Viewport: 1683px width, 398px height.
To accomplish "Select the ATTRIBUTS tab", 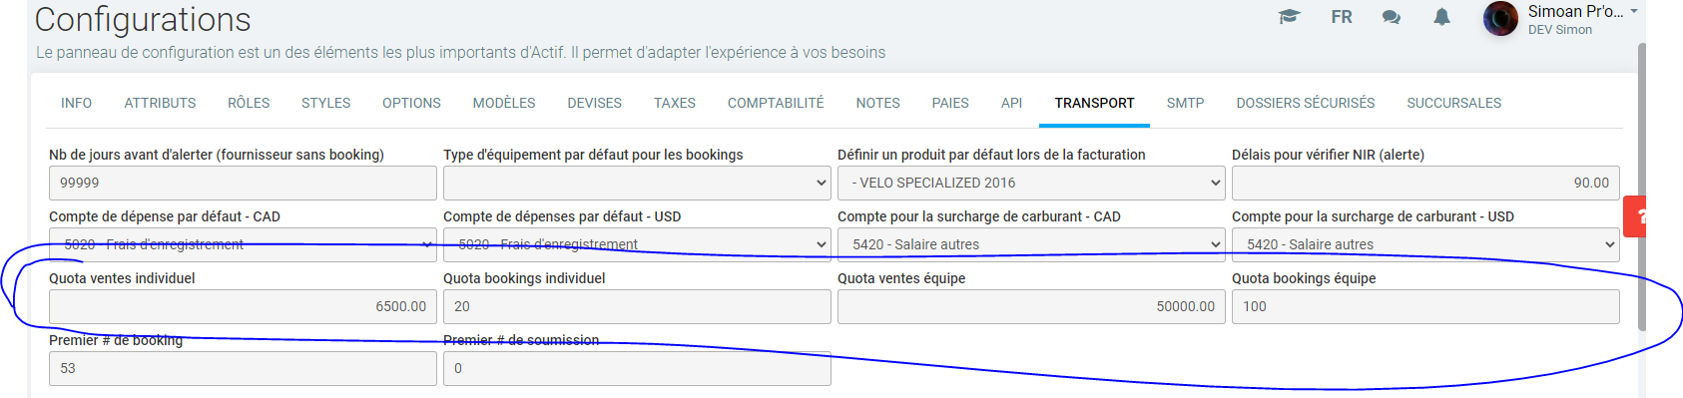I will tap(160, 103).
